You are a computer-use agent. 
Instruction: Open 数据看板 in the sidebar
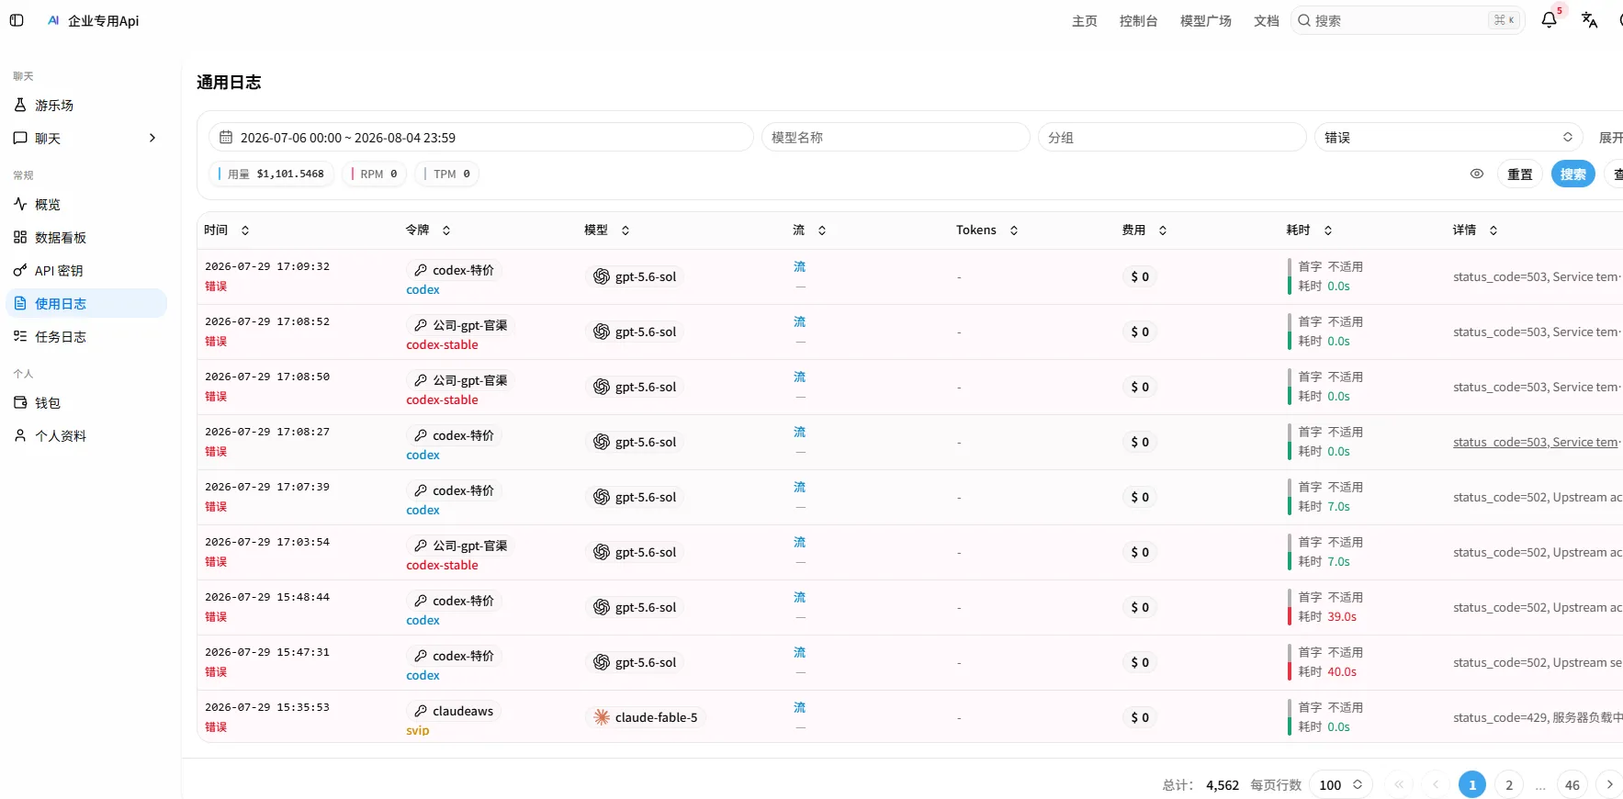[86, 238]
